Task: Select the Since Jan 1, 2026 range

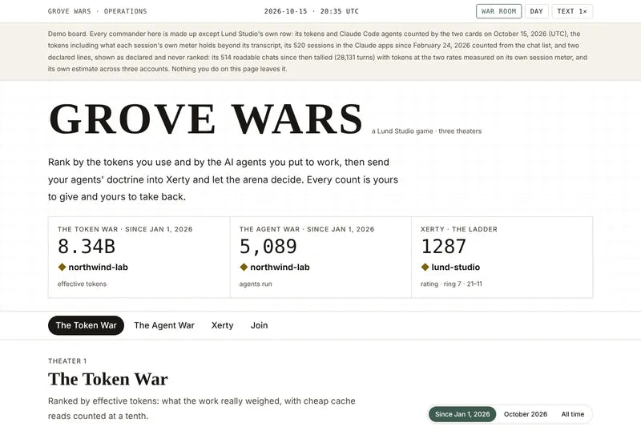Action: coord(462,414)
